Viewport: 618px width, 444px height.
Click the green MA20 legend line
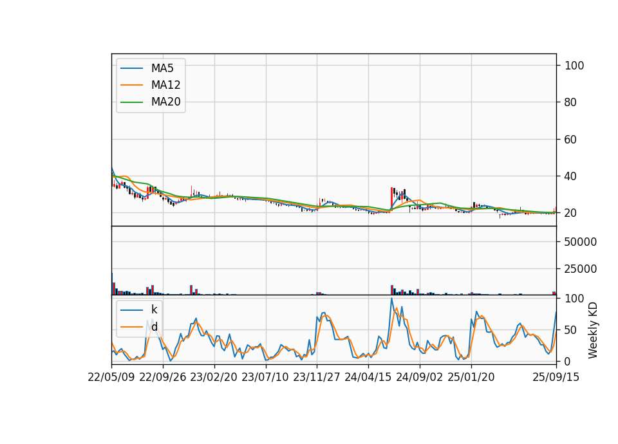131,102
